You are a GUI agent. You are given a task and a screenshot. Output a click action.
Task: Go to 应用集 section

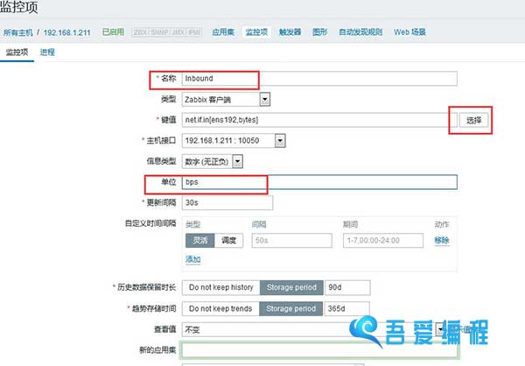(223, 32)
